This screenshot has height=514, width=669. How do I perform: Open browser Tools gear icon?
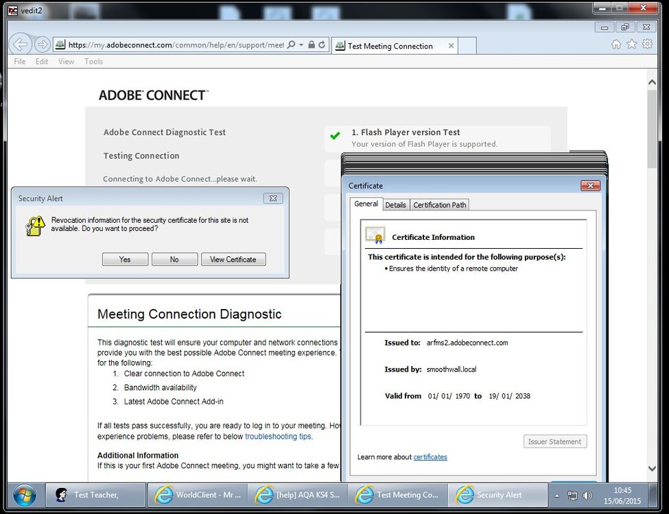coord(647,45)
